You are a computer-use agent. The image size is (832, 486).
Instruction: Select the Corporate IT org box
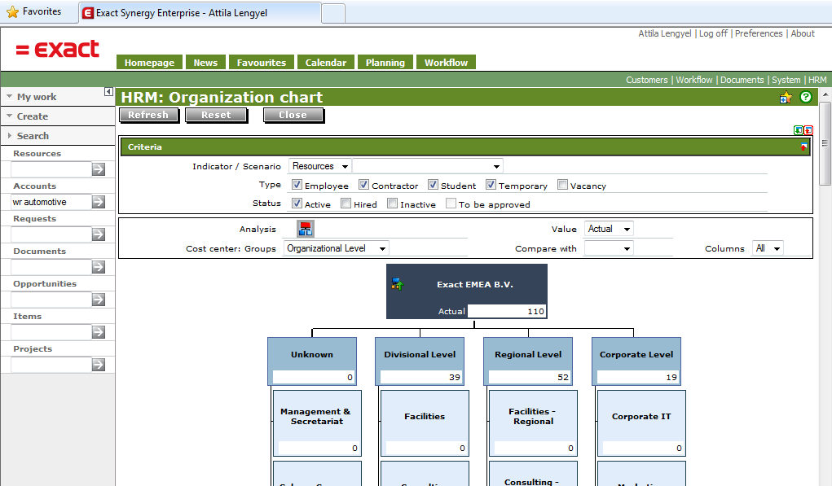pyautogui.click(x=641, y=423)
